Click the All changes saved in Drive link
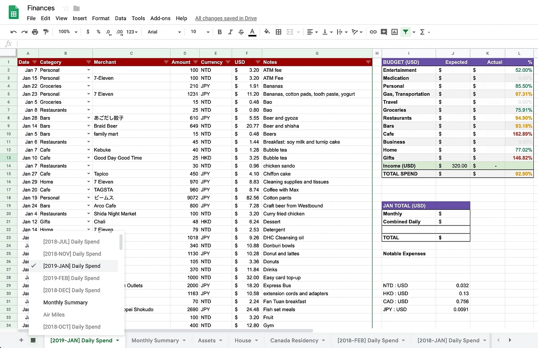Viewport: 538px width, 348px height. pyautogui.click(x=226, y=18)
